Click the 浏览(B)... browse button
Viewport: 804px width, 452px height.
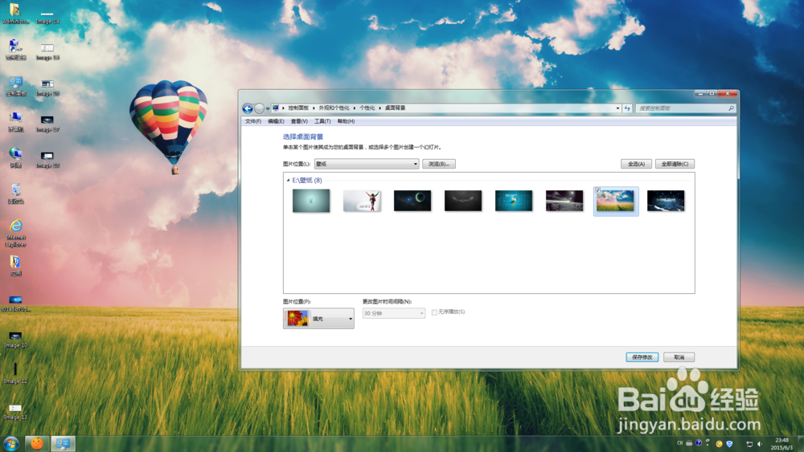click(x=439, y=164)
